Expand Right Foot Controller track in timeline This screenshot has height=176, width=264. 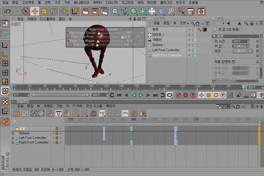click(x=13, y=143)
